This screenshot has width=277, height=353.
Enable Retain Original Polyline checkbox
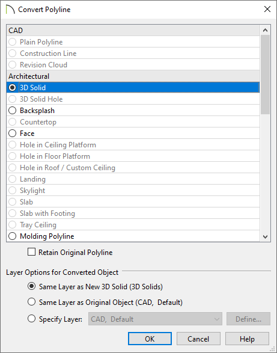coord(31,252)
